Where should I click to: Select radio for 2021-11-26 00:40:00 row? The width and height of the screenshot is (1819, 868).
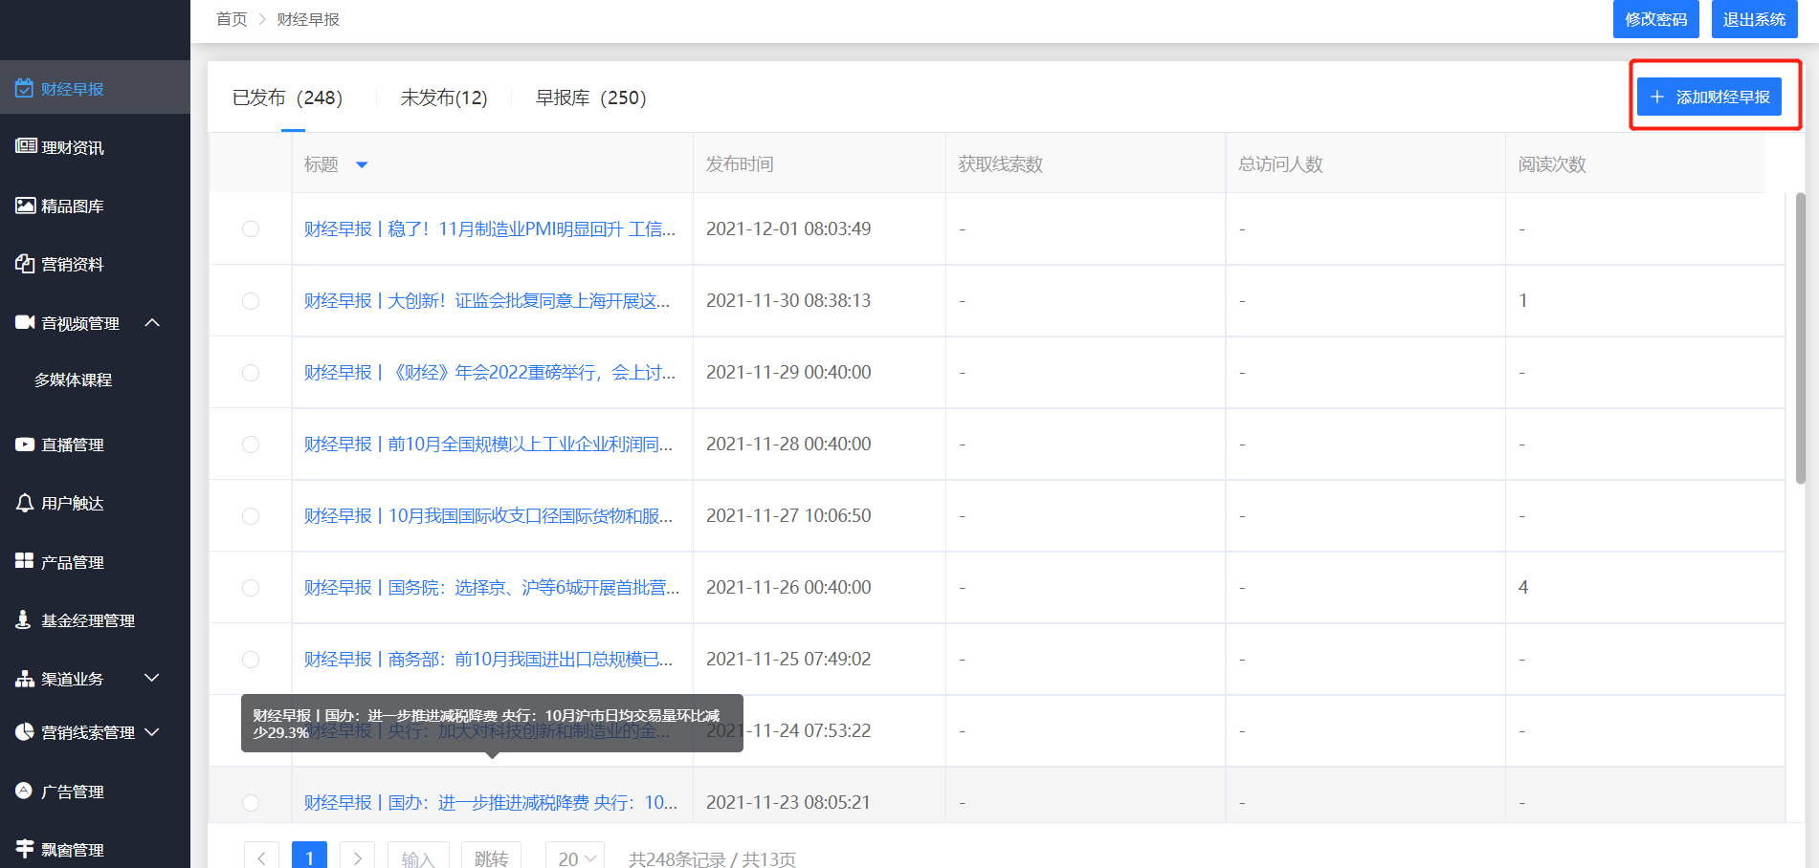tap(251, 587)
